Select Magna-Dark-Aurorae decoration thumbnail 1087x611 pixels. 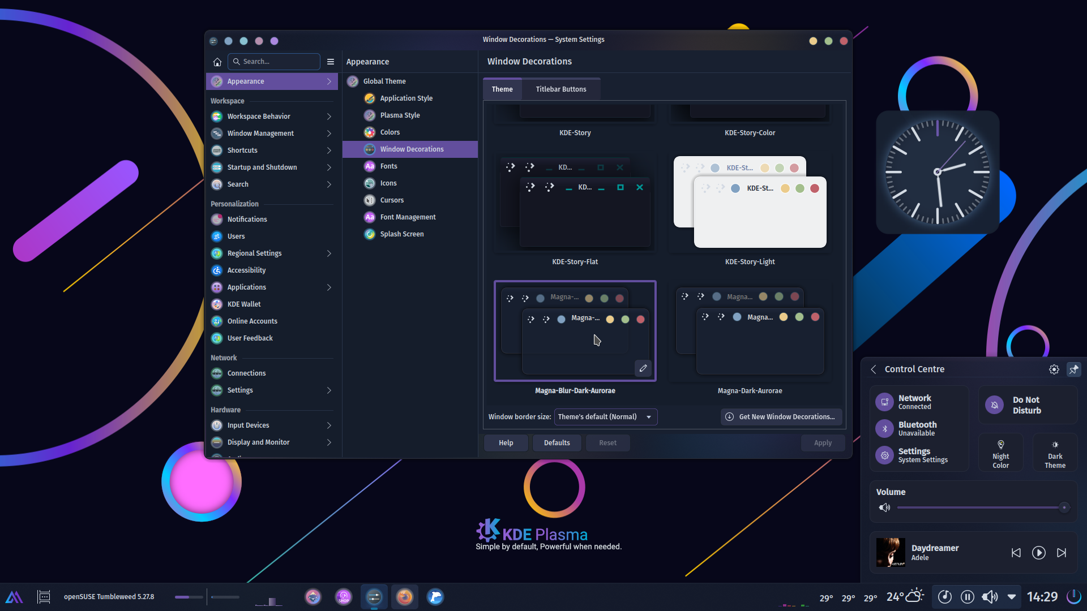(750, 332)
